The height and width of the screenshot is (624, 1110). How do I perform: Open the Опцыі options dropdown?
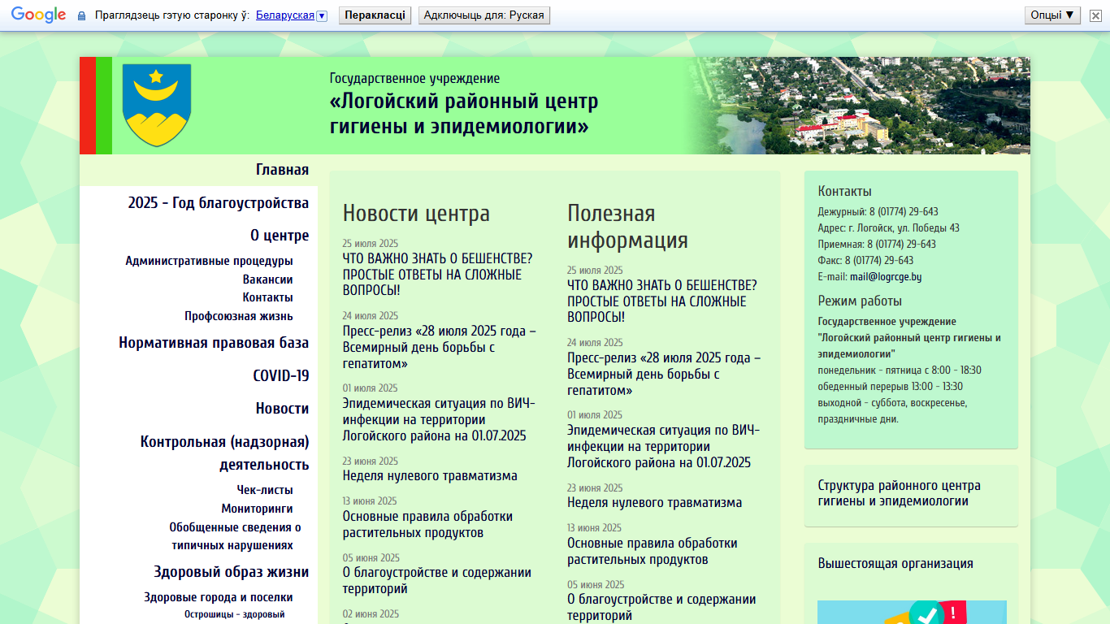(1052, 15)
